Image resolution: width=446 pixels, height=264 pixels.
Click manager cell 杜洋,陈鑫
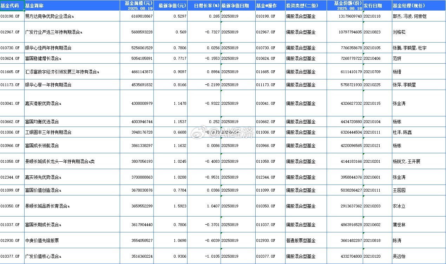click(x=418, y=132)
